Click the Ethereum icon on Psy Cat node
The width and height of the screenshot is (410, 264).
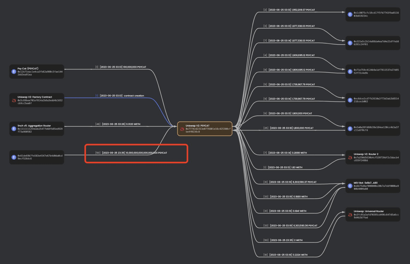pyautogui.click(x=14, y=71)
